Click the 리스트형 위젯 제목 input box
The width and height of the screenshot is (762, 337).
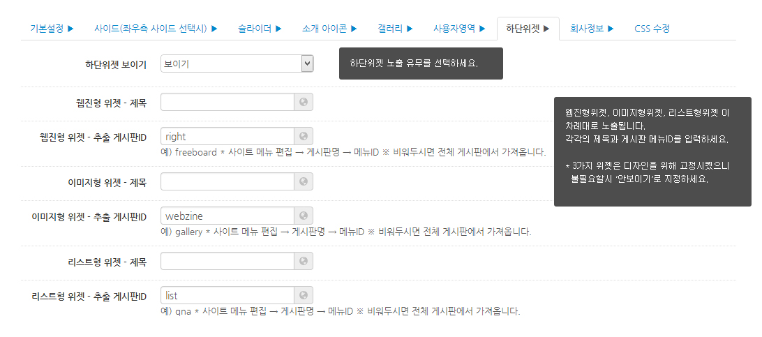pyautogui.click(x=227, y=262)
